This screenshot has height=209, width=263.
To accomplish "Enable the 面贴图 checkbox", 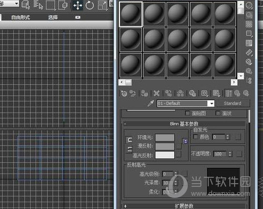I will tap(187, 113).
